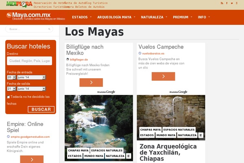This screenshot has width=244, height=163.
Task: Open Compra Boletos de Autobús link
Action: coord(85,7)
